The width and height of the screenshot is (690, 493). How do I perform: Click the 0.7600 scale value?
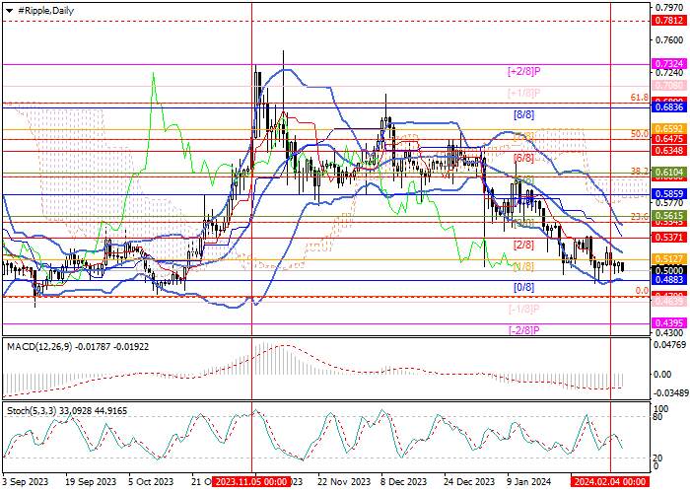tap(669, 40)
